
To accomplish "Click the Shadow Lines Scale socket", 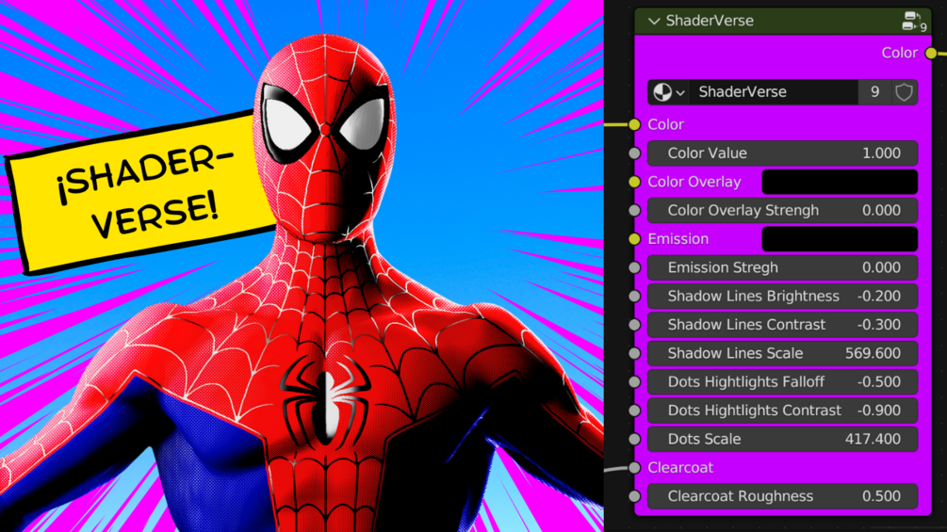I will (634, 353).
